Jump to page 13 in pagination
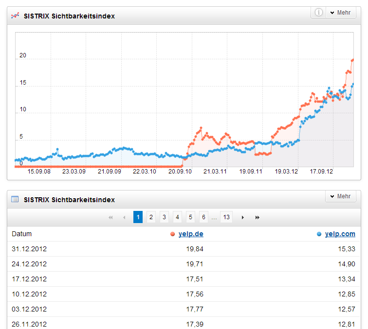Screen dimensions: 368x329 pos(226,217)
